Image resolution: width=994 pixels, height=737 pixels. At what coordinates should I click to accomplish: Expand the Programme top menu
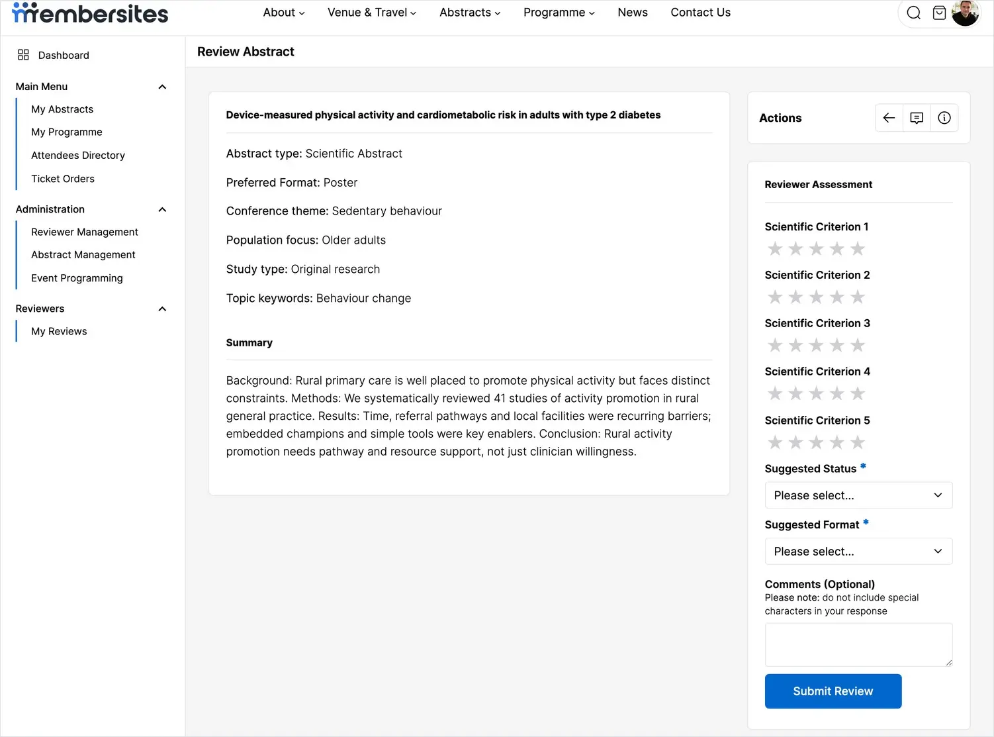(559, 13)
